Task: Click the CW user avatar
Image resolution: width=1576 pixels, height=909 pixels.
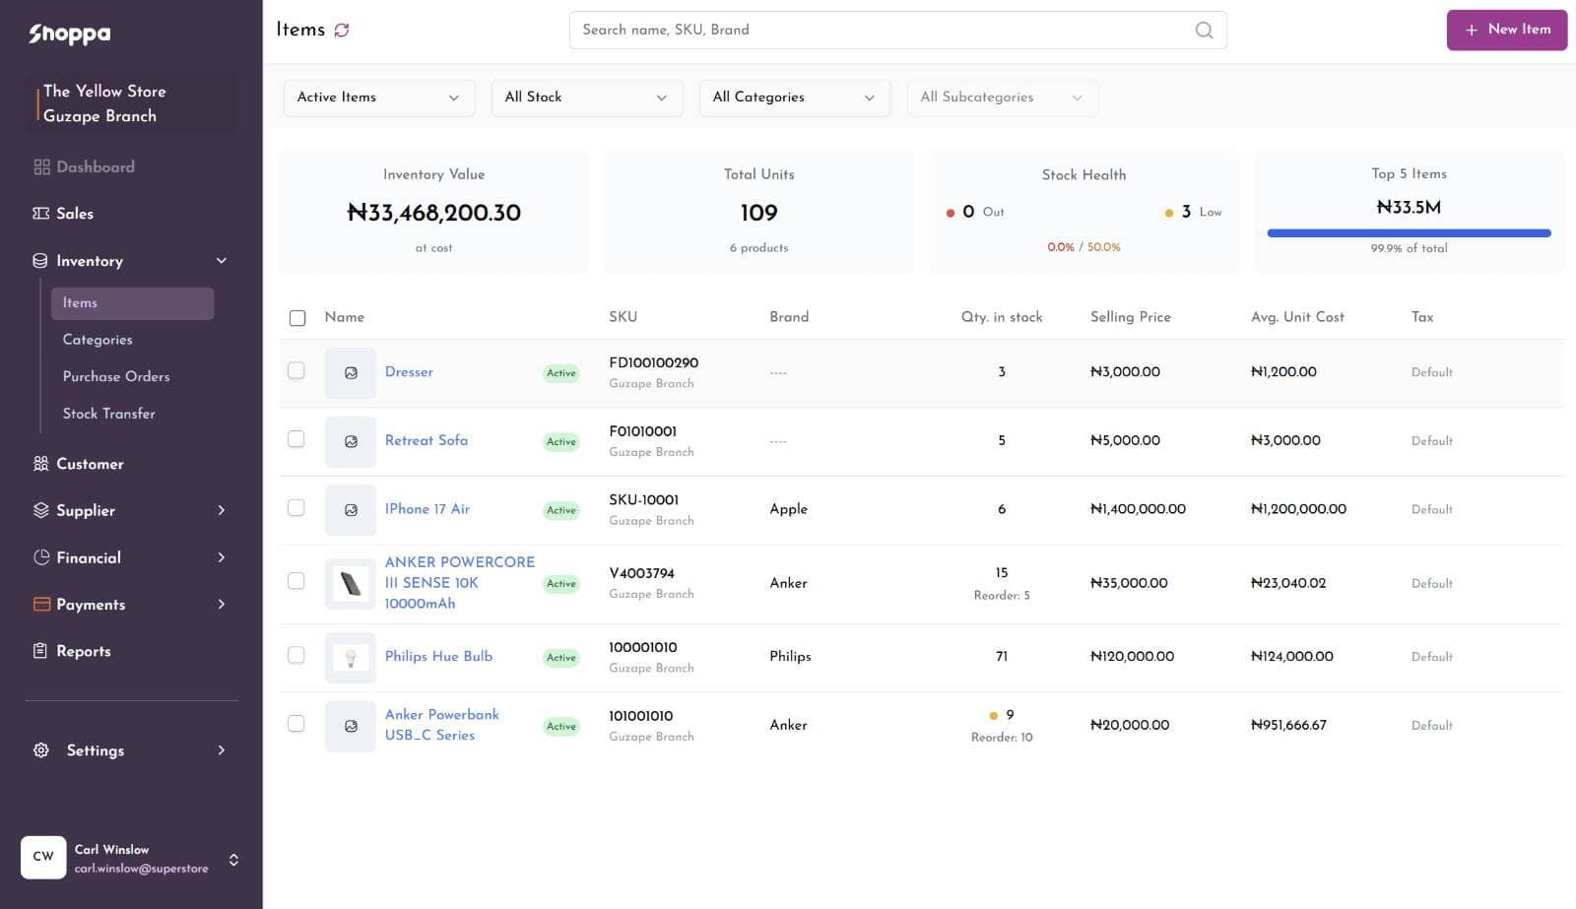Action: point(43,857)
